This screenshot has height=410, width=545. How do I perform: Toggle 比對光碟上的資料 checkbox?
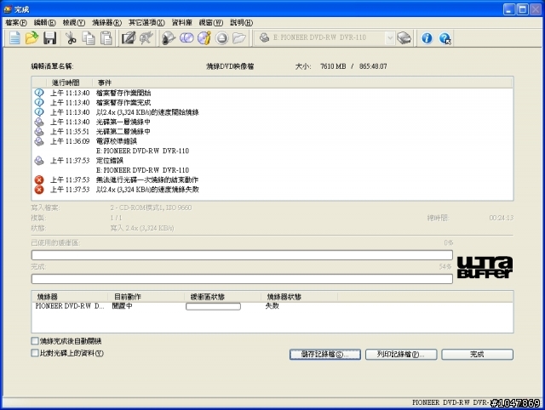click(35, 353)
